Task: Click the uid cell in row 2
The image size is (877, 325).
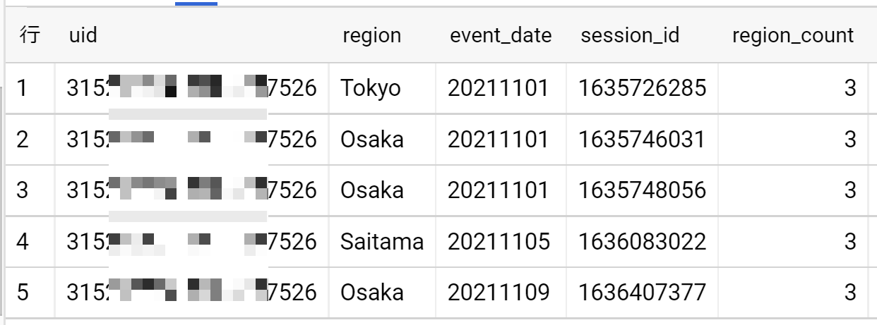Action: (x=191, y=139)
